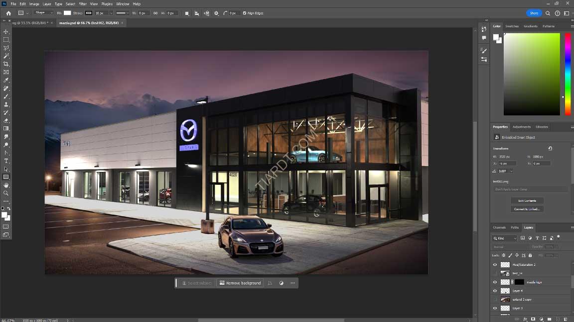Select the Dodge tool
The height and width of the screenshot is (322, 574).
click(6, 145)
